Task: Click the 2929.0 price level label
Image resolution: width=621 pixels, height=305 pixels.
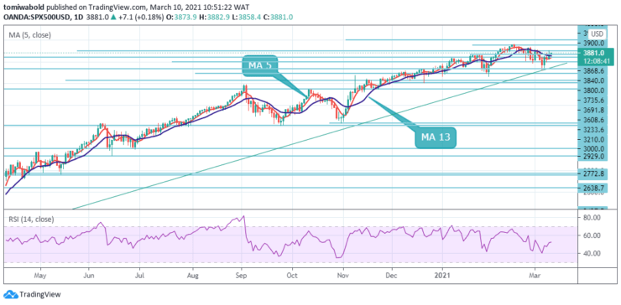Action: pyautogui.click(x=594, y=157)
